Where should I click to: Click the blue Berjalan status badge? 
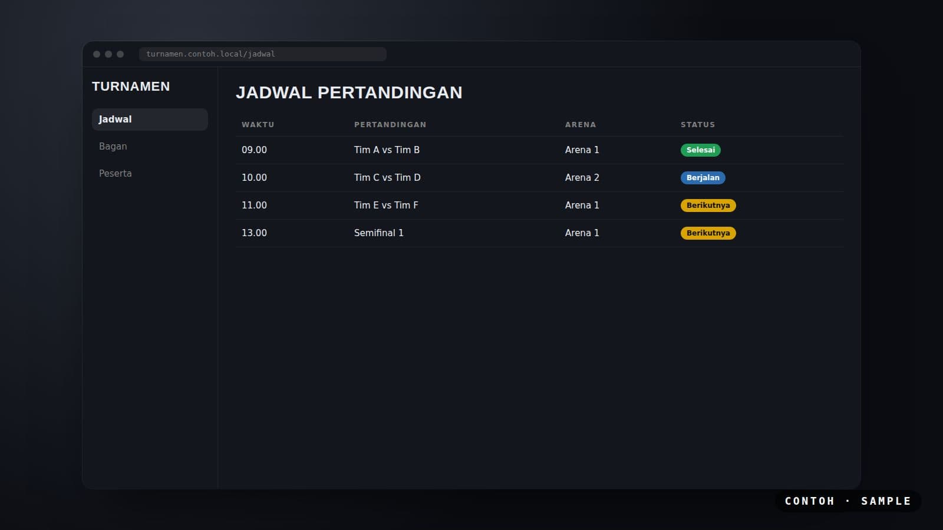tap(703, 178)
